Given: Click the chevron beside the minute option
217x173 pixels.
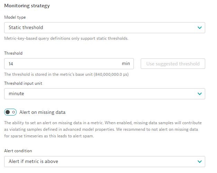Looking at the screenshot, I should [199, 94].
